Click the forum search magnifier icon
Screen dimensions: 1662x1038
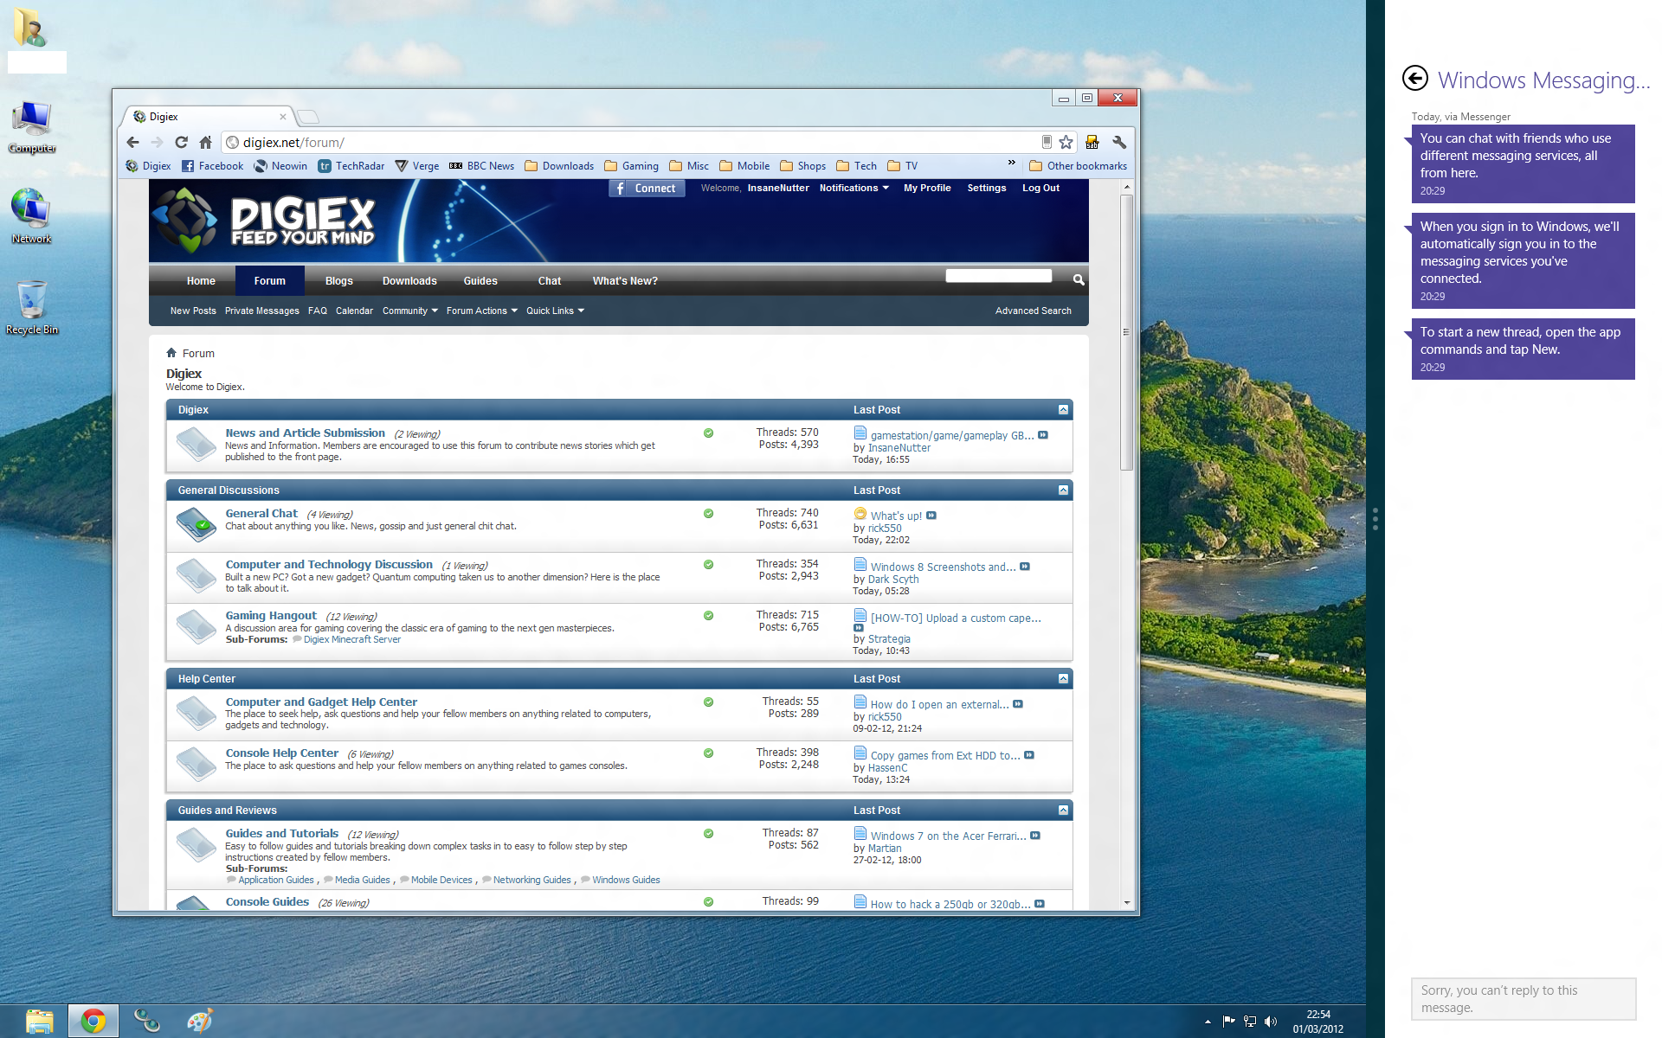point(1078,279)
